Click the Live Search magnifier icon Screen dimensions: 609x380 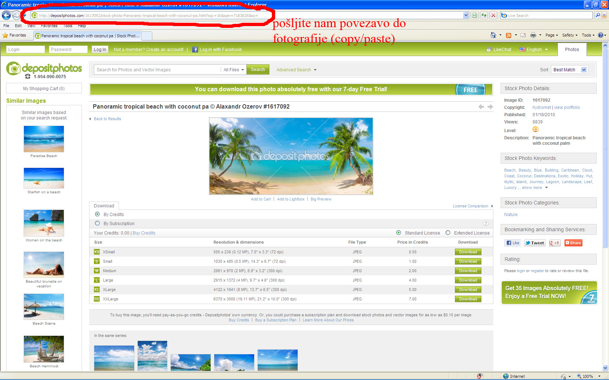click(598, 15)
